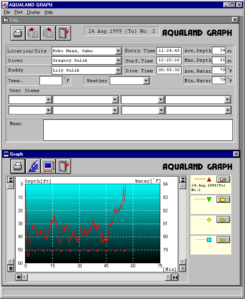Click the red triangle series marker legend
This screenshot has height=299, width=245.
pos(209,179)
